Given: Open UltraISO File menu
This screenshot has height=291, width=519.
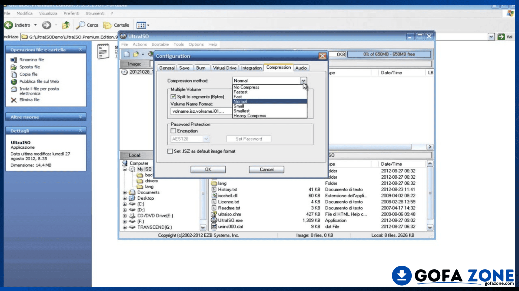Looking at the screenshot, I should pos(125,44).
